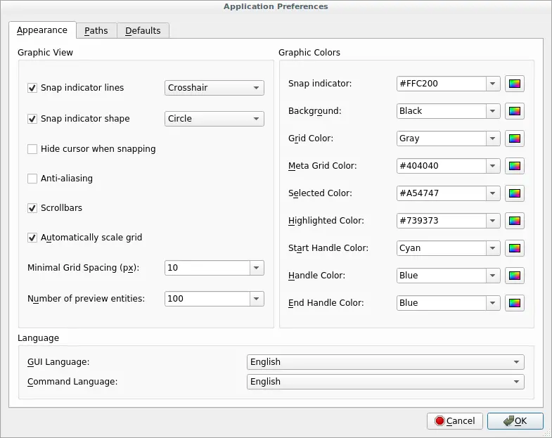Open the GUI Language dropdown
The image size is (552, 438).
click(385, 362)
